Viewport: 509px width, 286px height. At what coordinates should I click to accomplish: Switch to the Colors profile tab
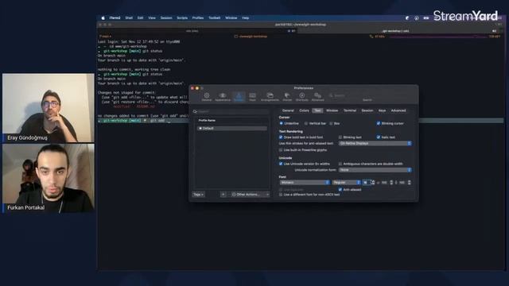304,110
